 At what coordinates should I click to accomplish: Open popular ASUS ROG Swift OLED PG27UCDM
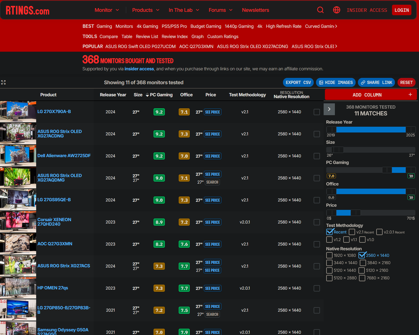tap(140, 46)
